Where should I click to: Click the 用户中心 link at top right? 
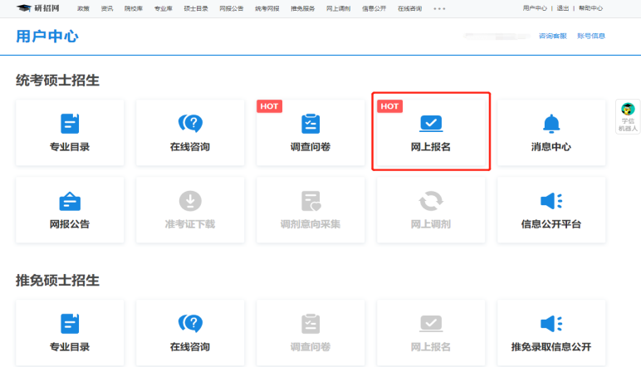coord(535,8)
